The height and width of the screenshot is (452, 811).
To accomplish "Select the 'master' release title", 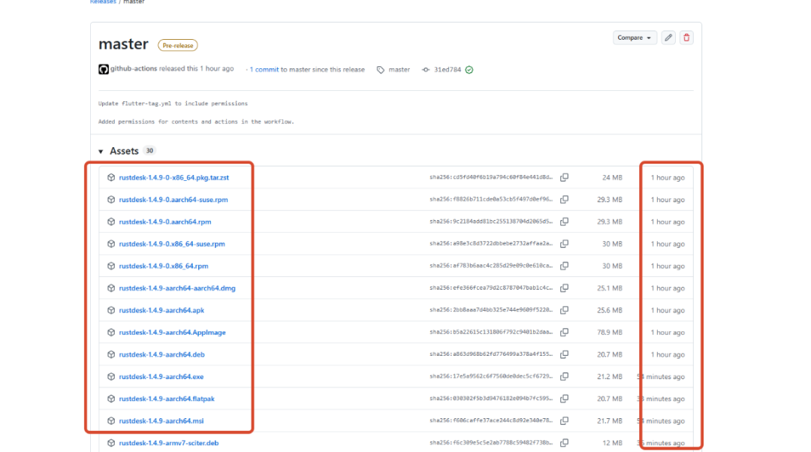I will pos(124,44).
